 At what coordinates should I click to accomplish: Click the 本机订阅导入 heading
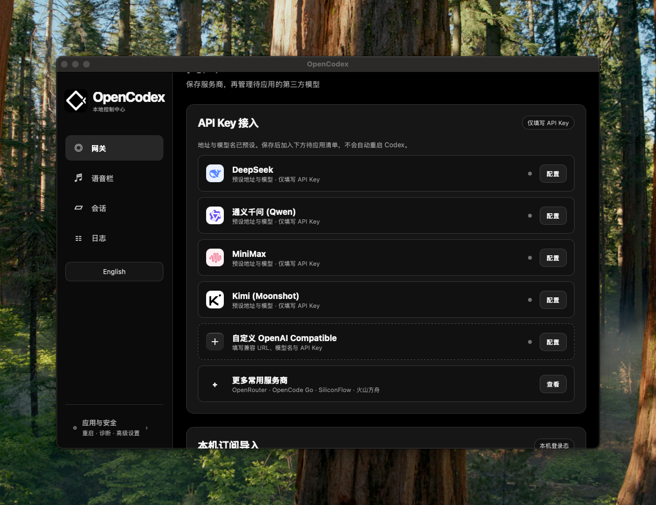[x=228, y=445]
